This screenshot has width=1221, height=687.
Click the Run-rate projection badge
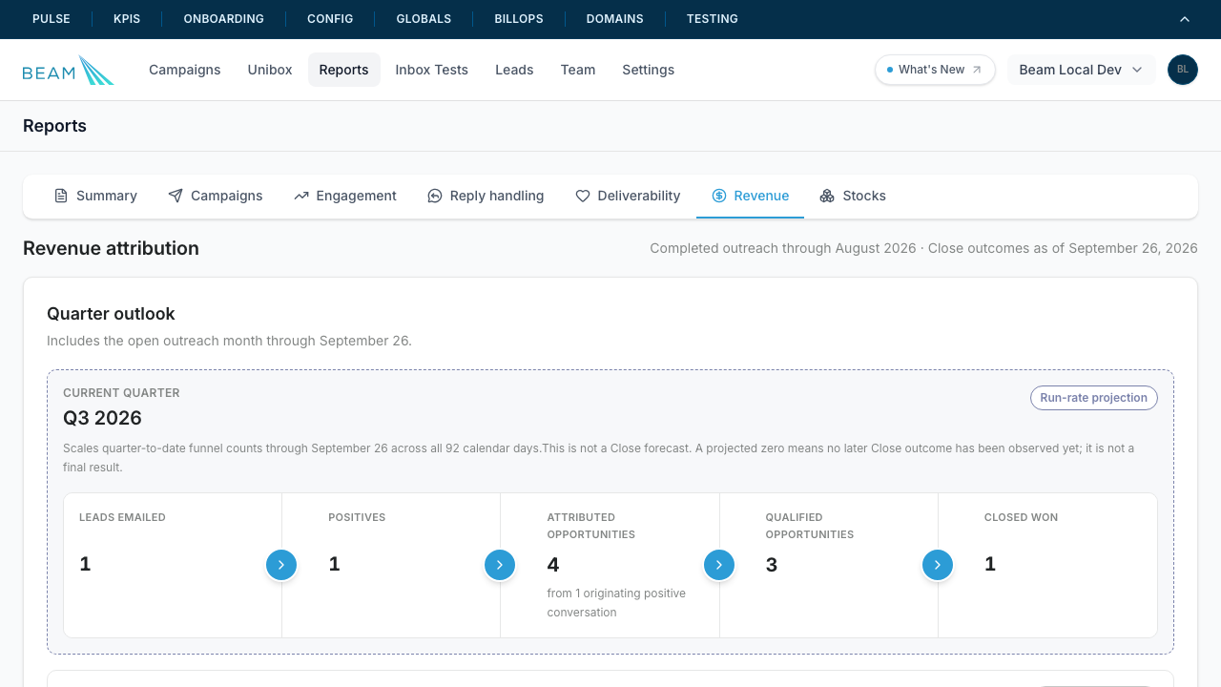pos(1094,398)
